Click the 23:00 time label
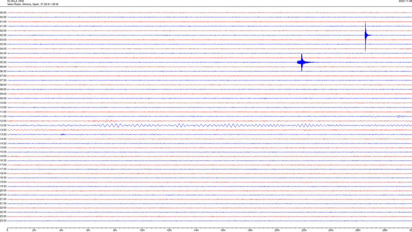This screenshot has height=232, width=412. click(3, 217)
